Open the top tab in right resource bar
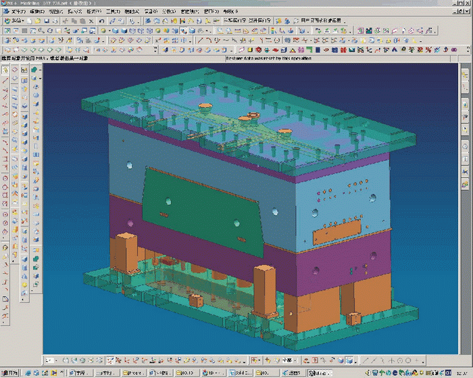The image size is (473, 378). [x=465, y=74]
